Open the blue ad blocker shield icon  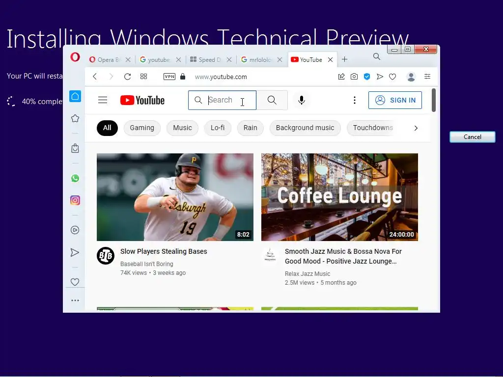(x=367, y=77)
